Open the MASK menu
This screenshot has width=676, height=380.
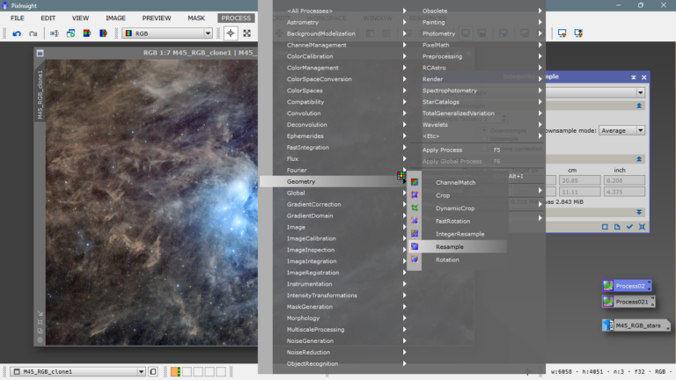(x=196, y=18)
